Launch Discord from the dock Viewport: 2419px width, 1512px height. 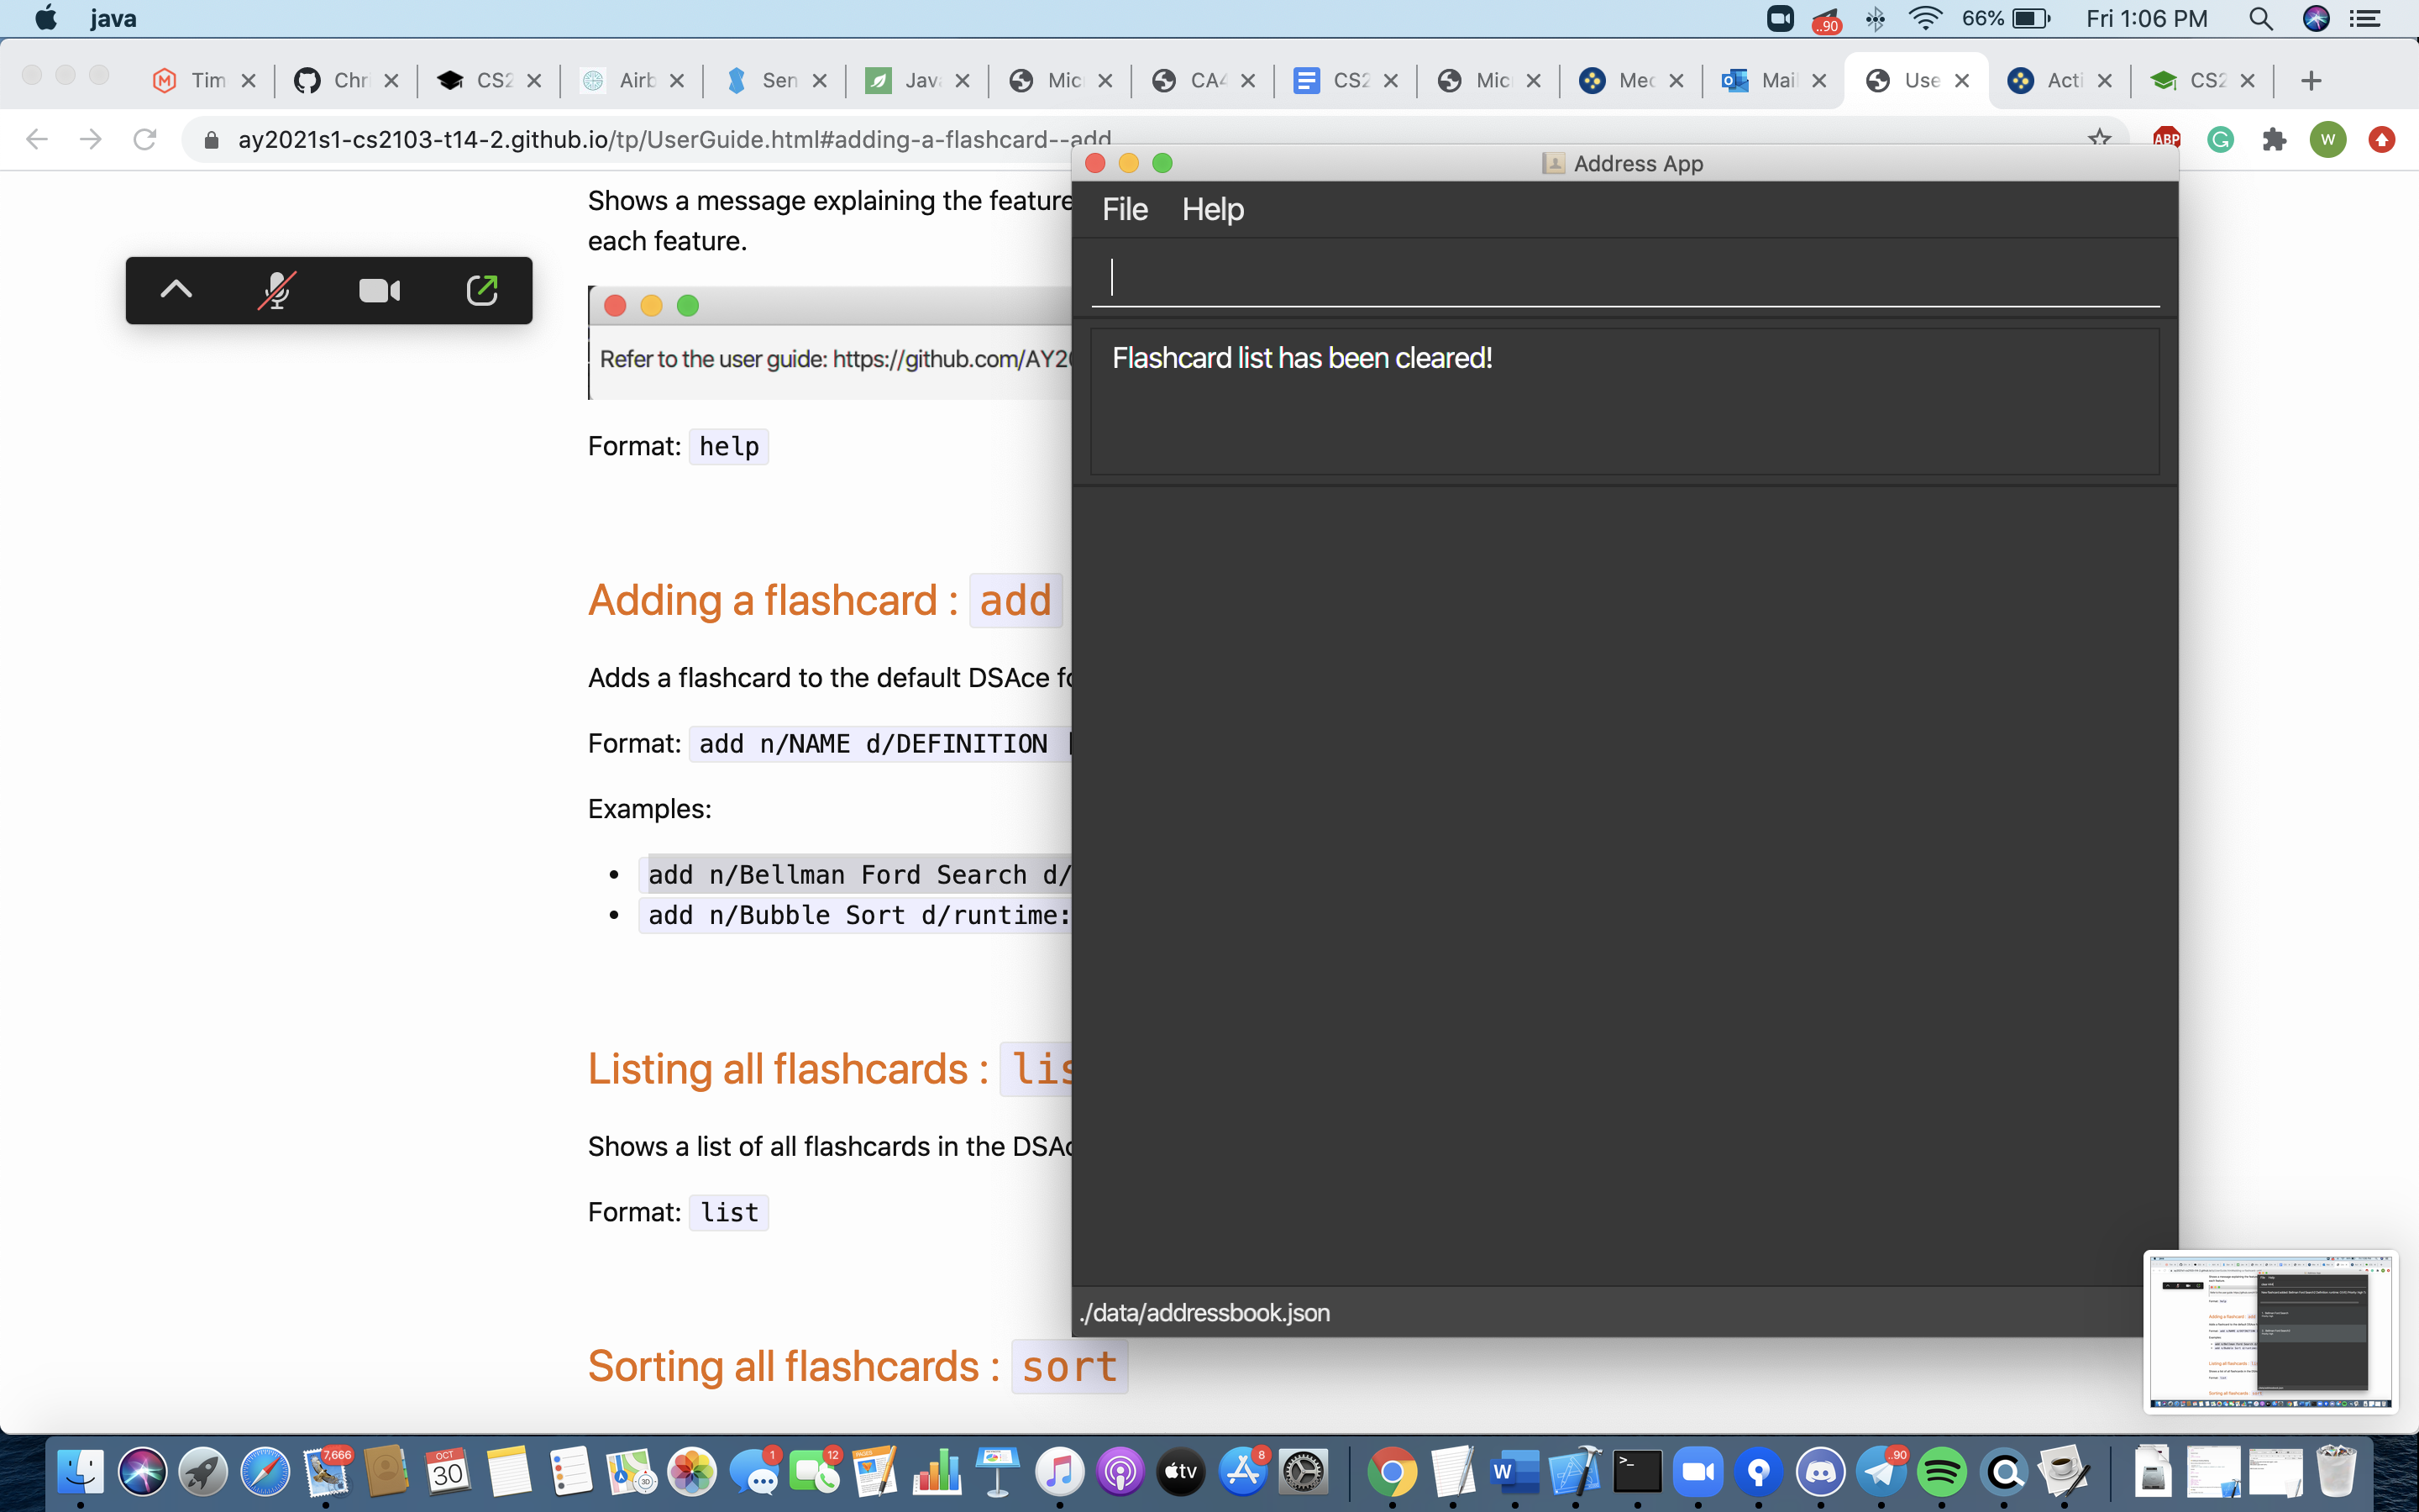tap(1820, 1472)
